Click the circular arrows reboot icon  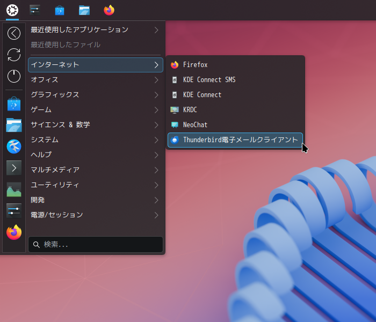pos(14,55)
